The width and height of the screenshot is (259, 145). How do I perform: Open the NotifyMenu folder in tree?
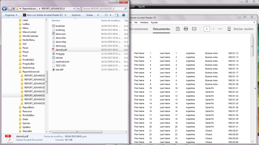tap(29, 40)
